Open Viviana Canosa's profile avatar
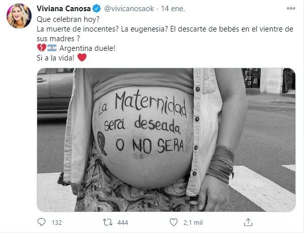304x233 pixels. tap(19, 16)
